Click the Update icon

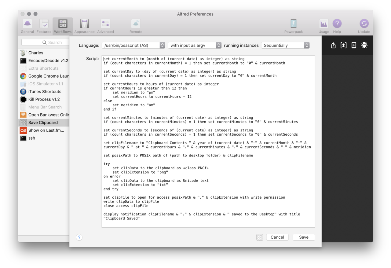tap(364, 26)
